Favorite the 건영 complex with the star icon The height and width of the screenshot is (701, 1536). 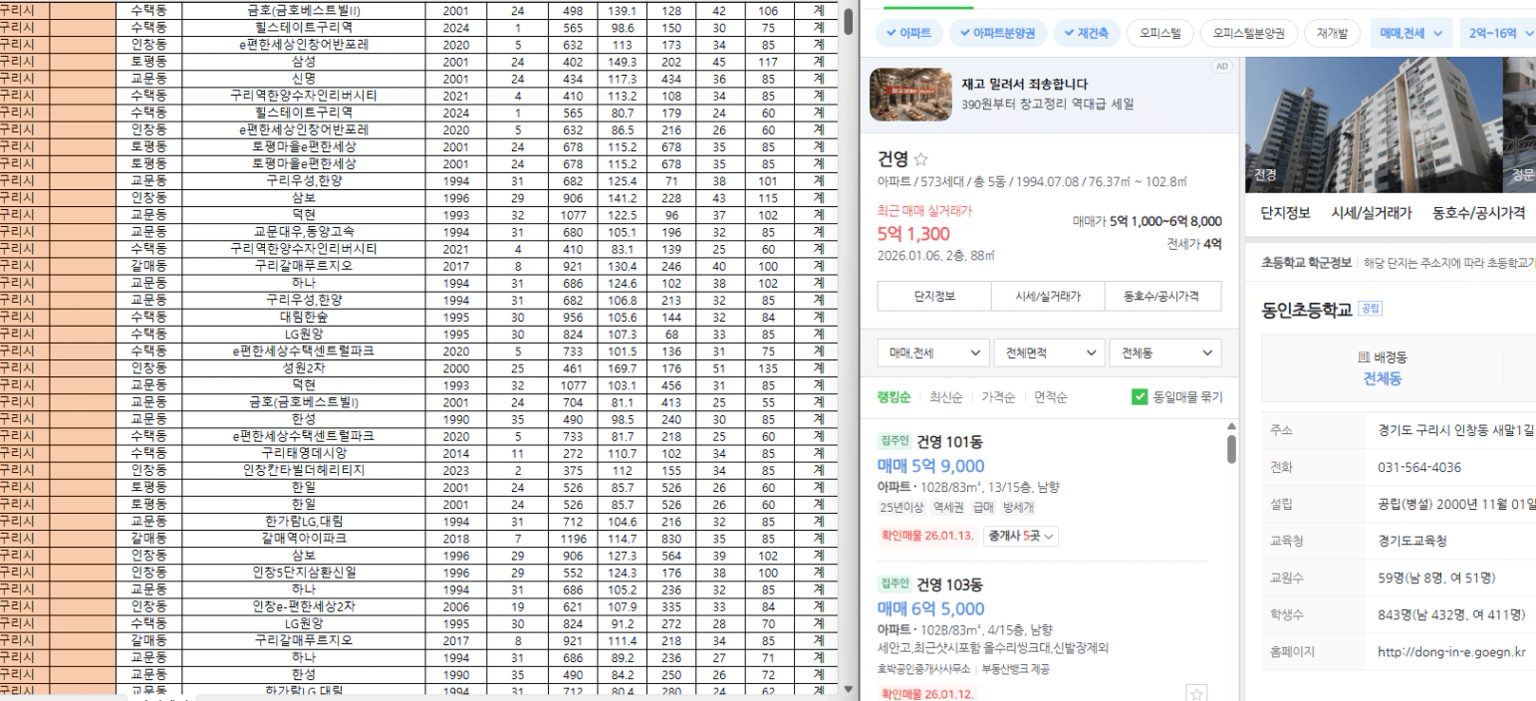coord(921,157)
